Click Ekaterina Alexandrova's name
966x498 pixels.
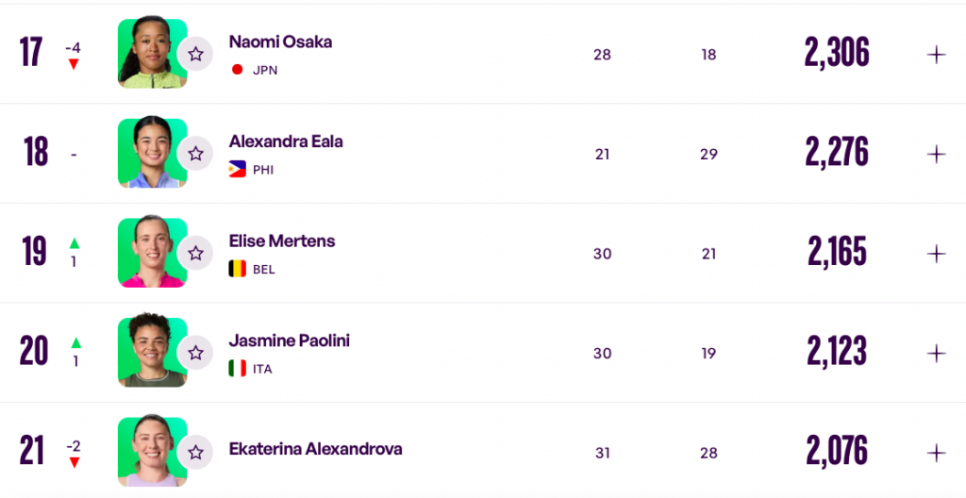(315, 449)
